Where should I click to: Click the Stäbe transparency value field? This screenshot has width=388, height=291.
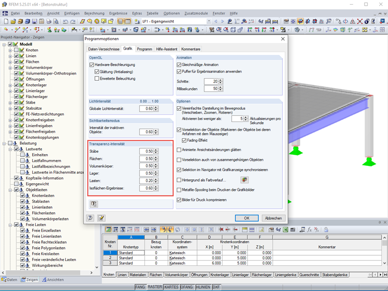[x=146, y=151]
